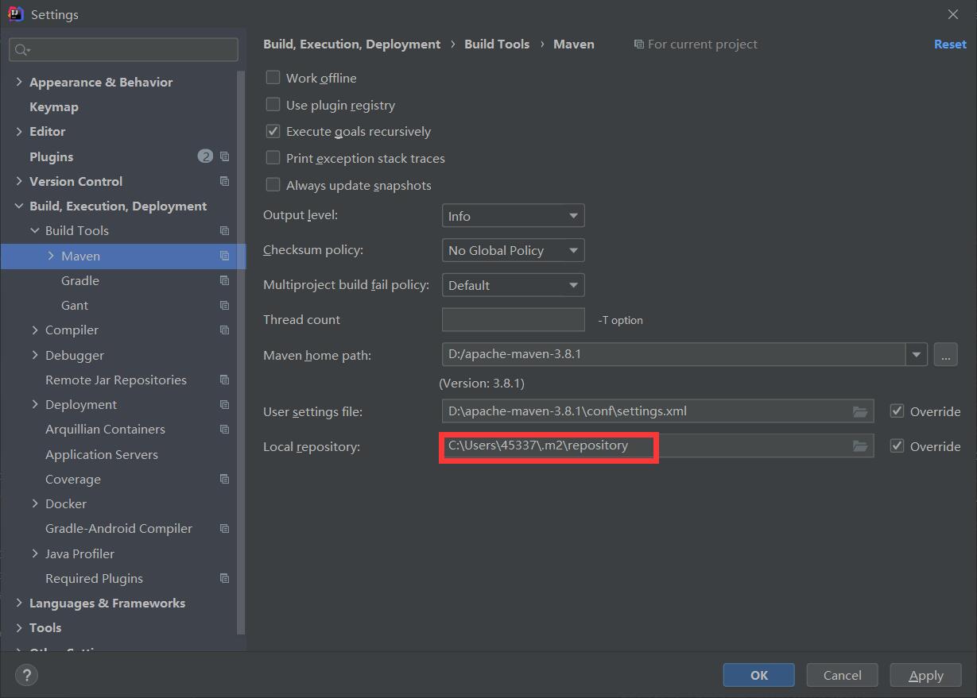Open the Output level dropdown
The height and width of the screenshot is (698, 977).
[x=513, y=216]
